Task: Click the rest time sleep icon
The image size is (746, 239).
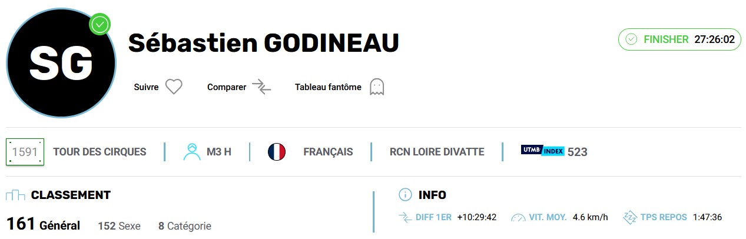Action: (x=630, y=217)
